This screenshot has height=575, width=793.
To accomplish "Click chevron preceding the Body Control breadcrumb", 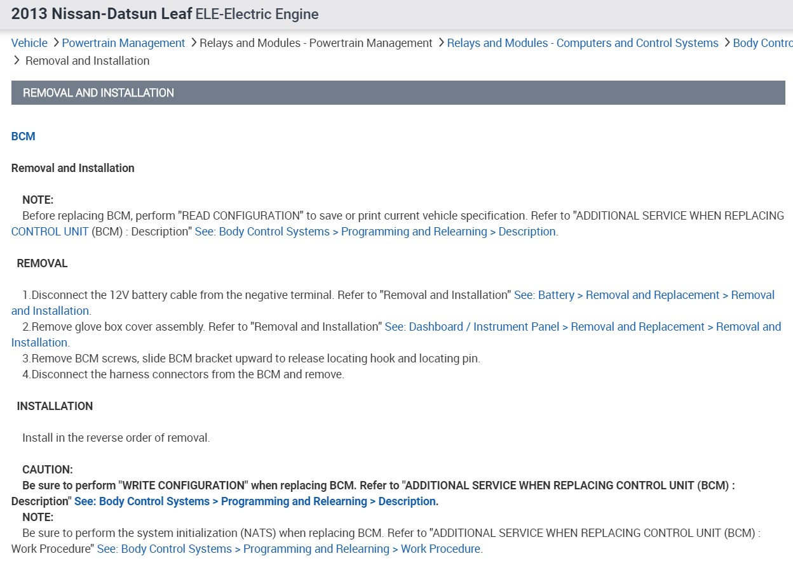I will pyautogui.click(x=727, y=43).
